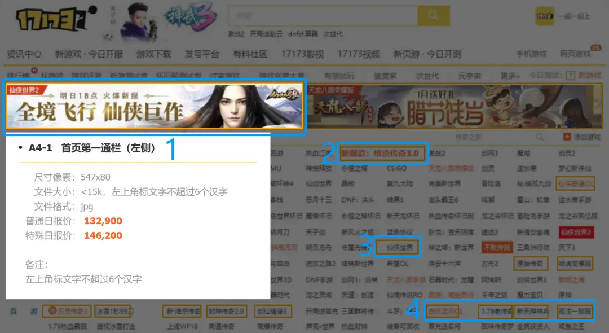This screenshot has height=333, width=609.
Task: Click the yellow search magnifier icon
Action: click(x=434, y=16)
